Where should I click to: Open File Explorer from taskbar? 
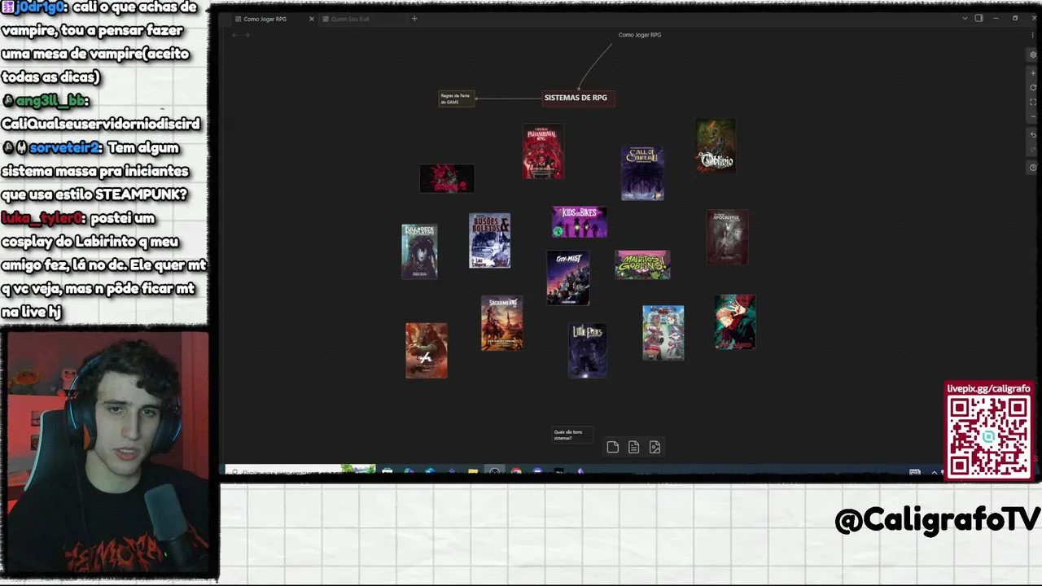tap(473, 471)
